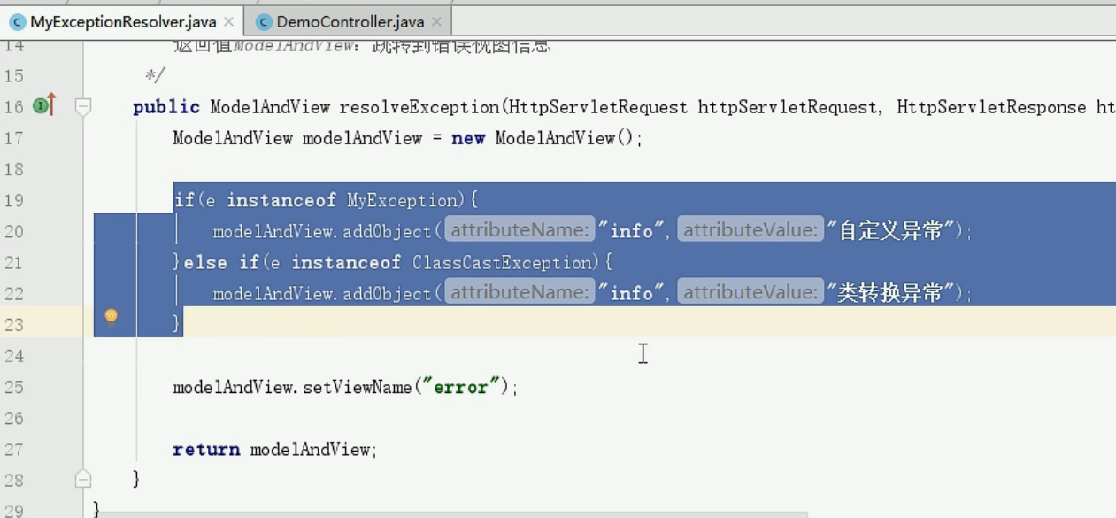The height and width of the screenshot is (518, 1116).
Task: Switch to MyExceptionResolver.java tab
Action: (122, 22)
